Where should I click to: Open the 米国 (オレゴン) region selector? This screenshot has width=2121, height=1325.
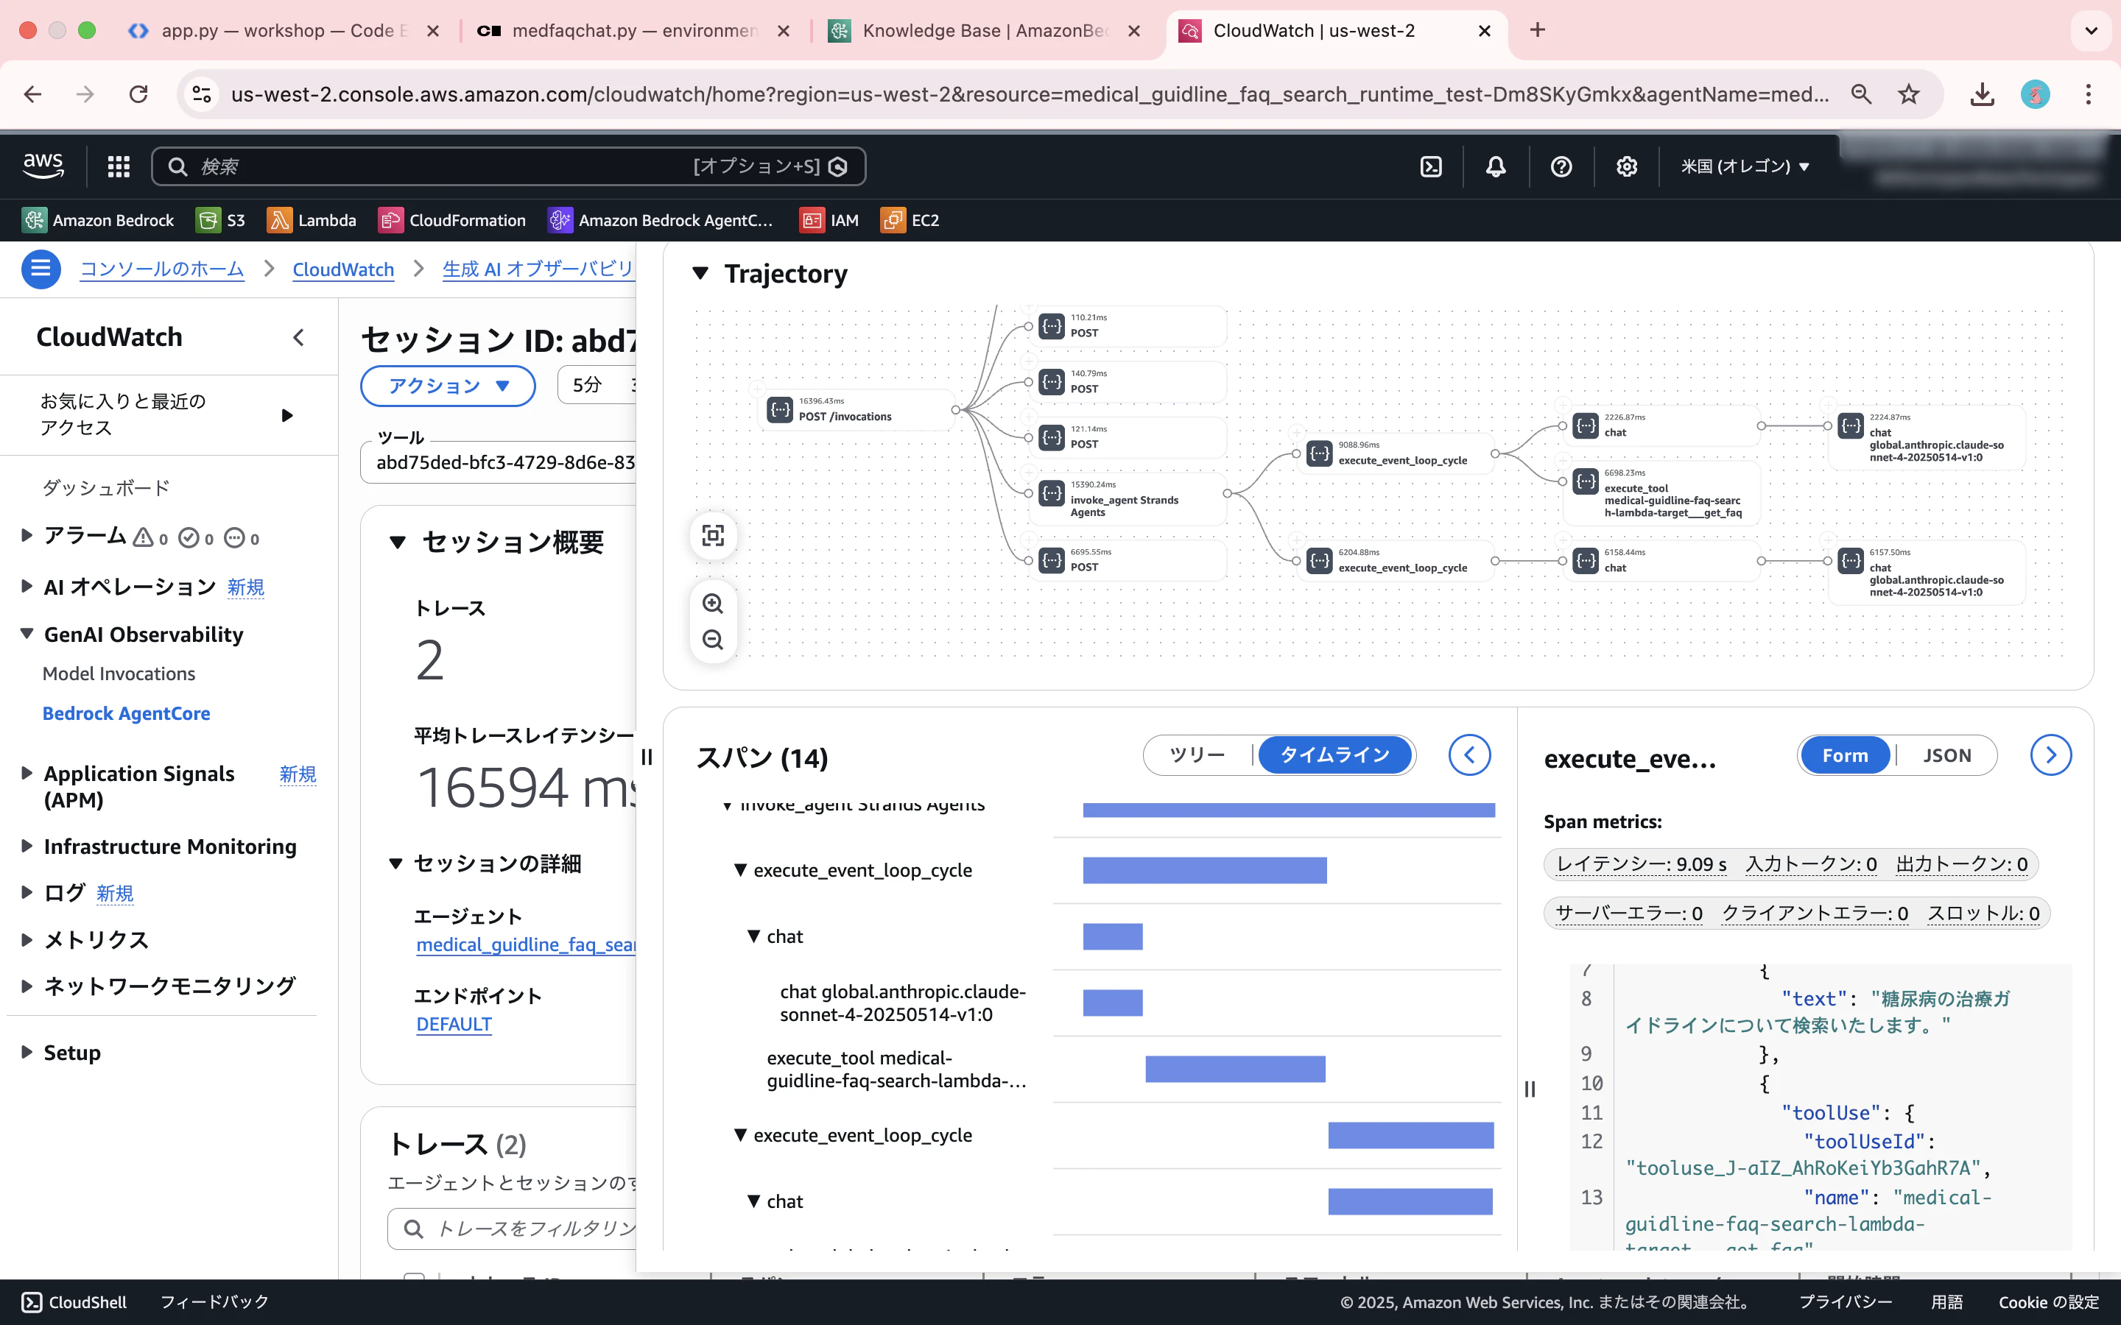[1745, 166]
